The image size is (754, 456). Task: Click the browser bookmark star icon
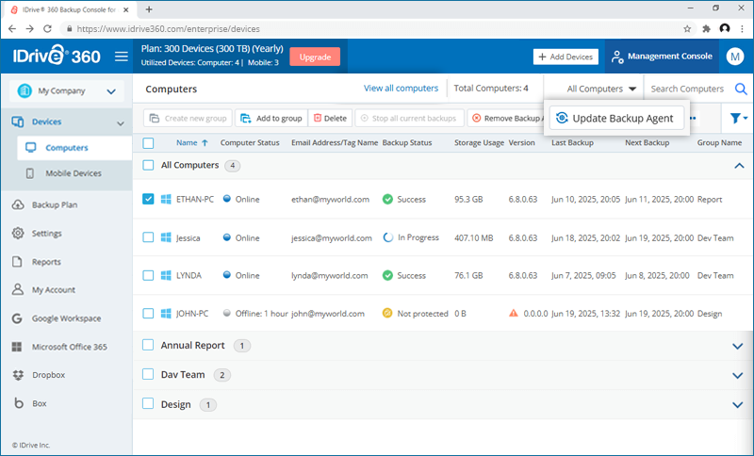tap(686, 29)
